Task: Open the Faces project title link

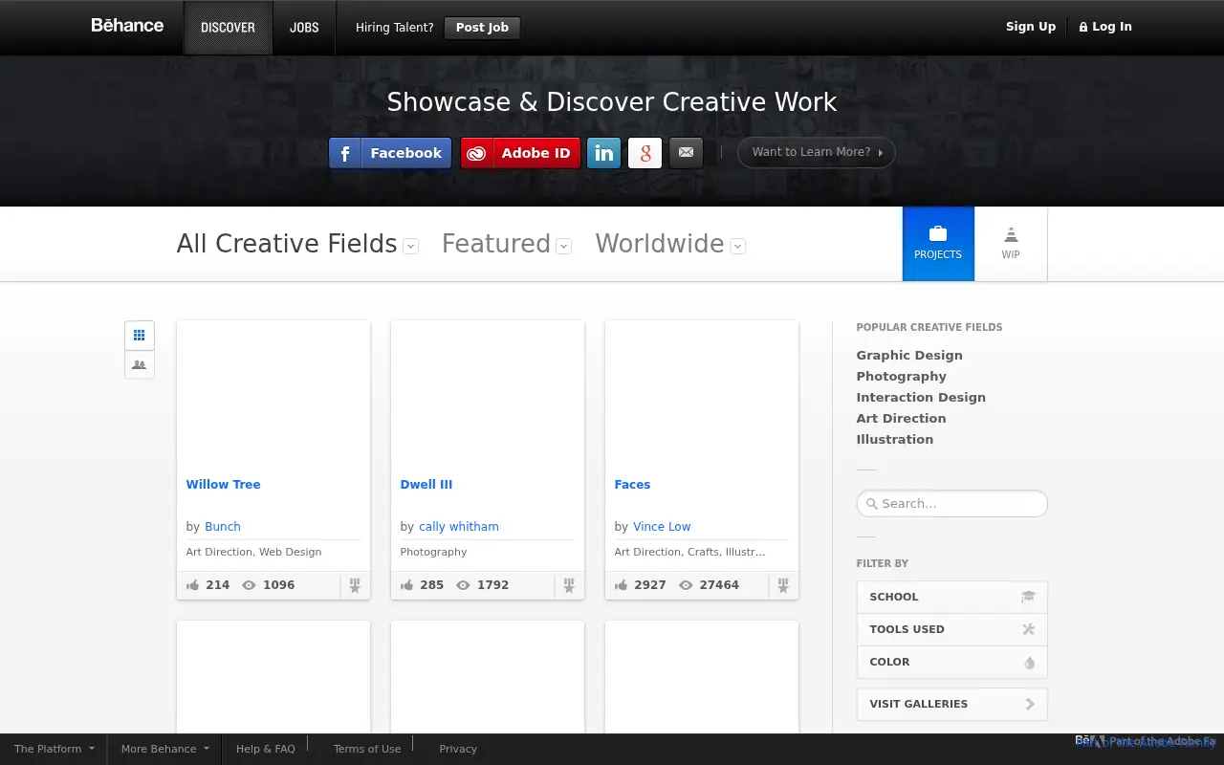Action: click(x=632, y=485)
